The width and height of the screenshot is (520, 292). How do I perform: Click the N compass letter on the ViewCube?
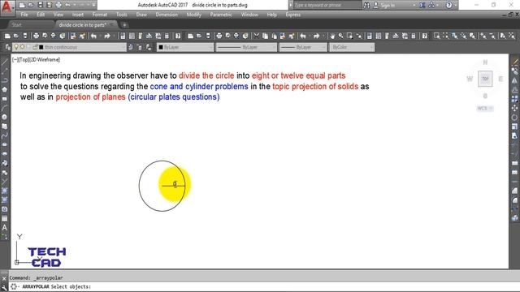tap(485, 62)
